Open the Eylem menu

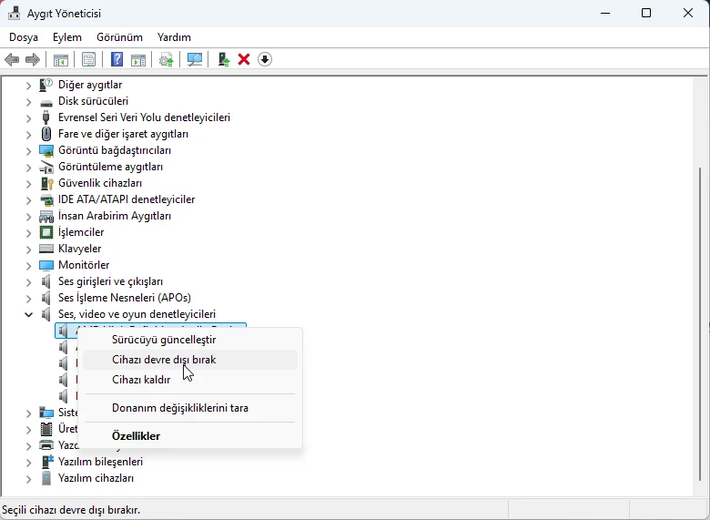(x=67, y=37)
